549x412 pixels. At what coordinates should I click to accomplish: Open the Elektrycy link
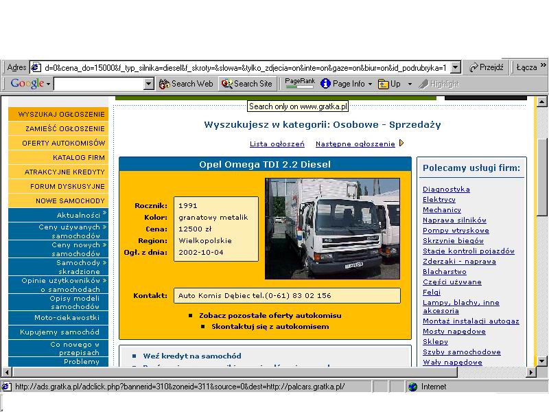pos(439,199)
